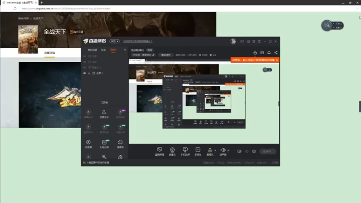This screenshot has height=203, width=361.
Task: Click the user avatar in companion title bar
Action: click(233, 41)
